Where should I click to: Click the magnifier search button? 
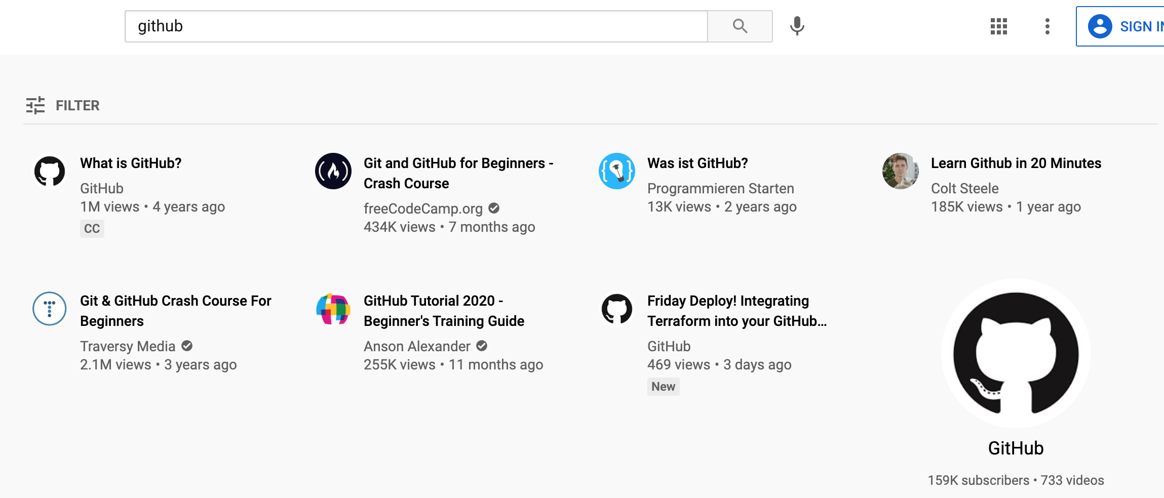click(740, 26)
